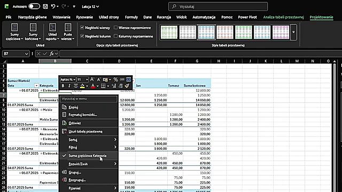Switch to the Formuły ribbon tab

(x=131, y=17)
